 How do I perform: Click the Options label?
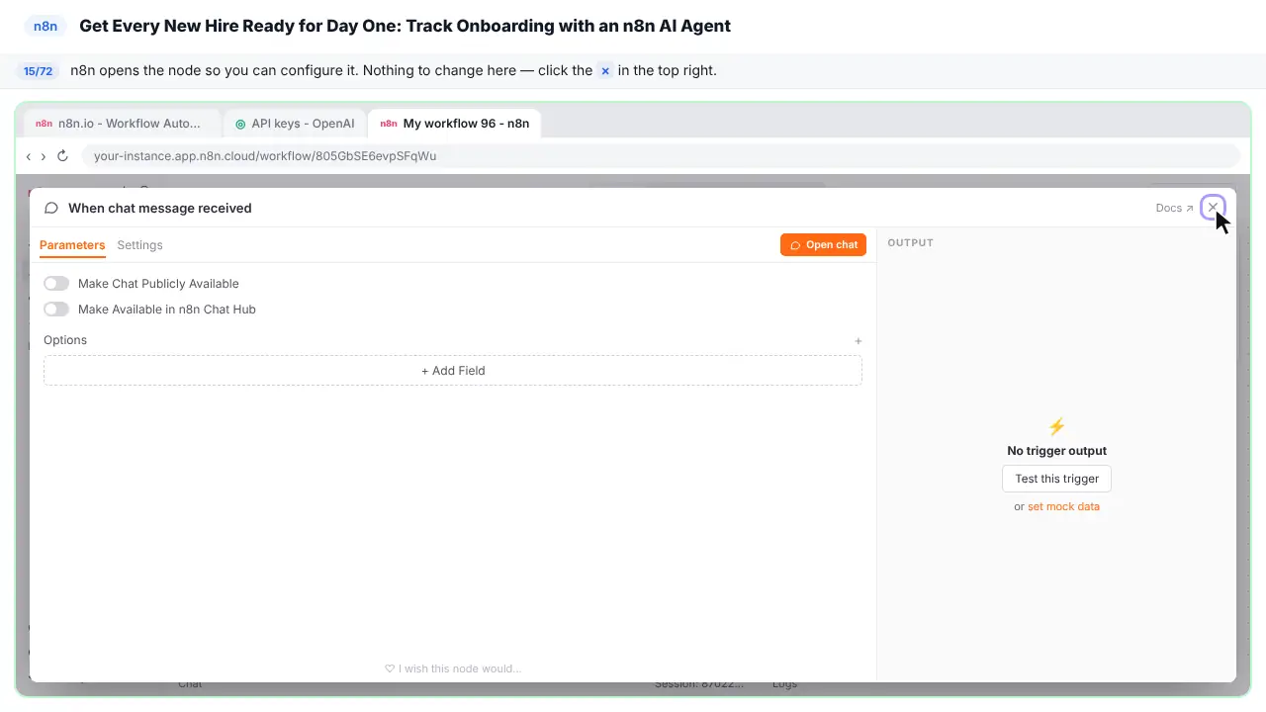[x=65, y=340]
